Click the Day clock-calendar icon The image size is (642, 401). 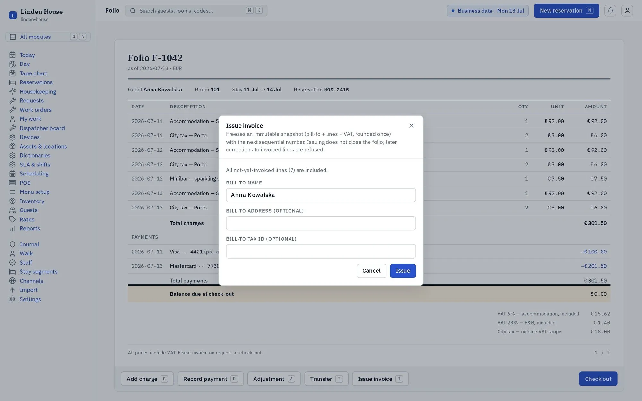[13, 64]
